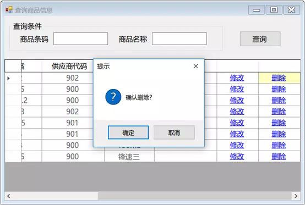
Task: Select supplier code 900 in third row
Action: 73,101
